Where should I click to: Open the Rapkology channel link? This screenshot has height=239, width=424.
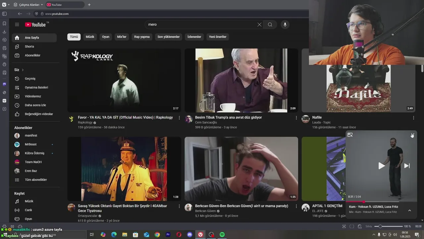85,122
